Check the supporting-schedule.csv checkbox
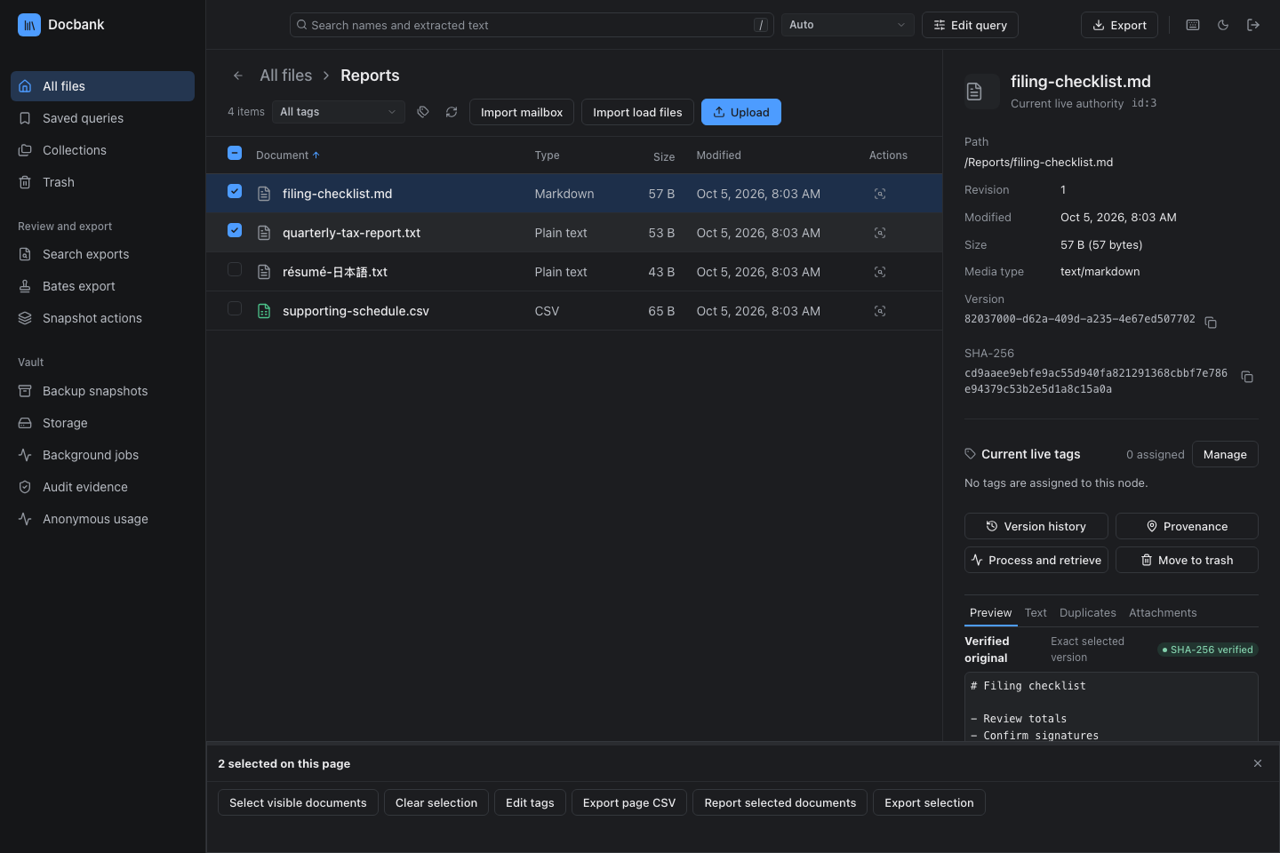Image resolution: width=1280 pixels, height=853 pixels. [235, 308]
